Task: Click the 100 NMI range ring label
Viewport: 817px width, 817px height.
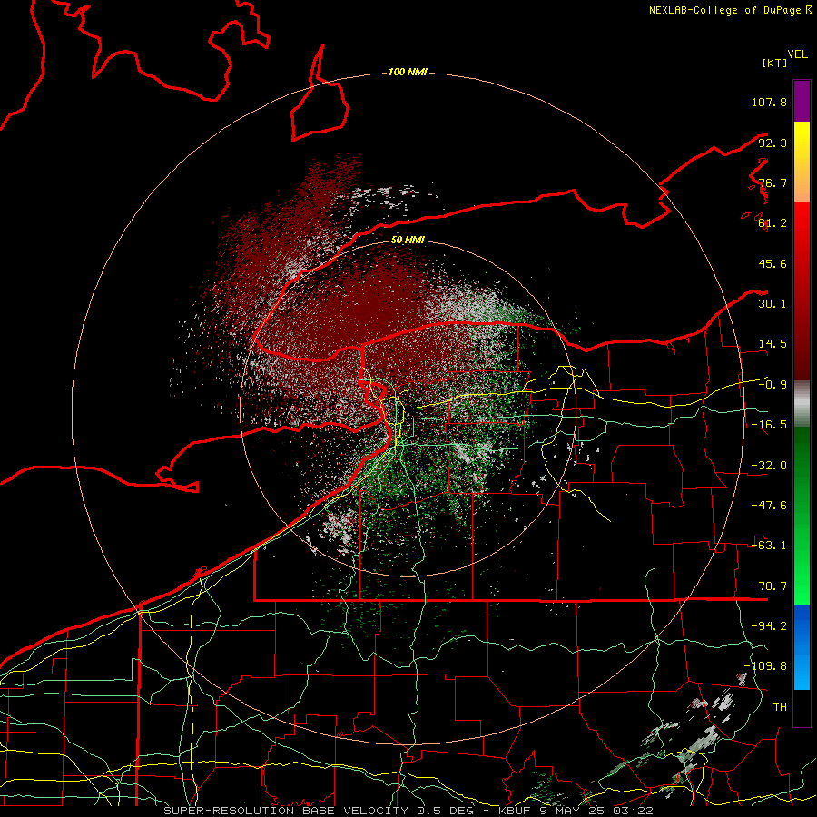Action: [408, 72]
